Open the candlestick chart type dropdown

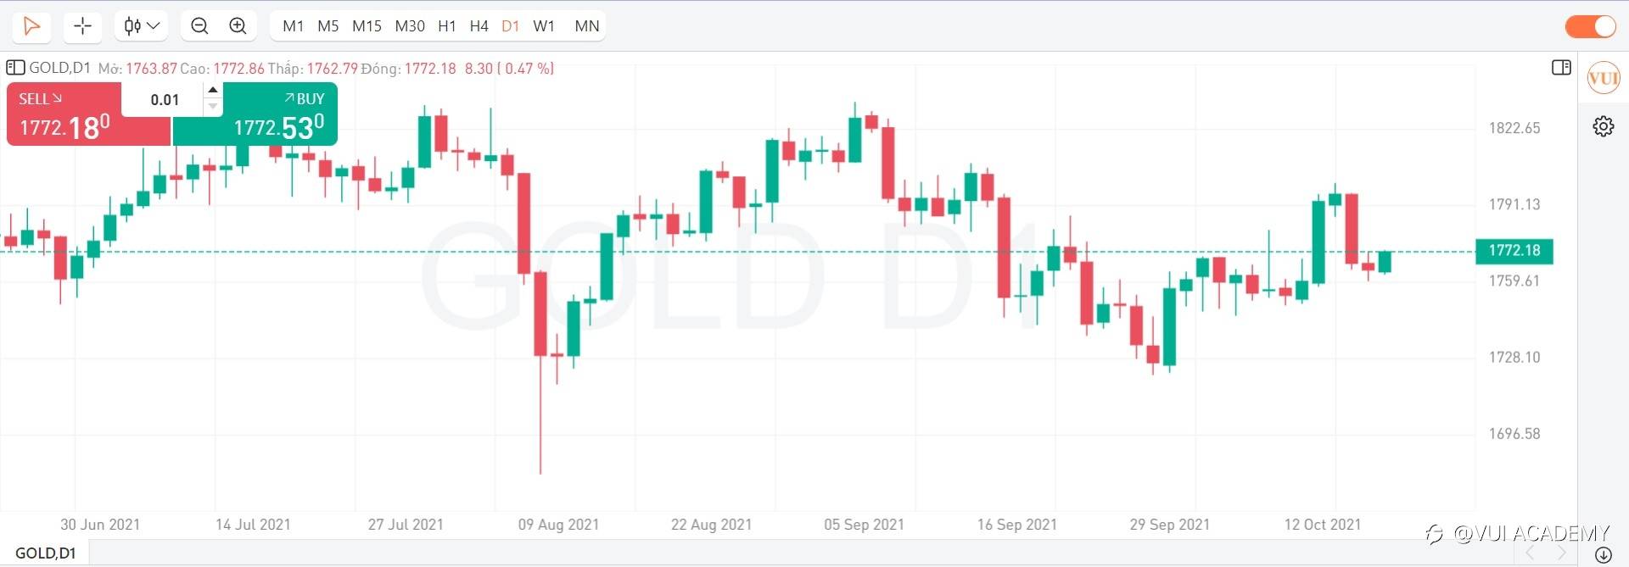(x=142, y=26)
